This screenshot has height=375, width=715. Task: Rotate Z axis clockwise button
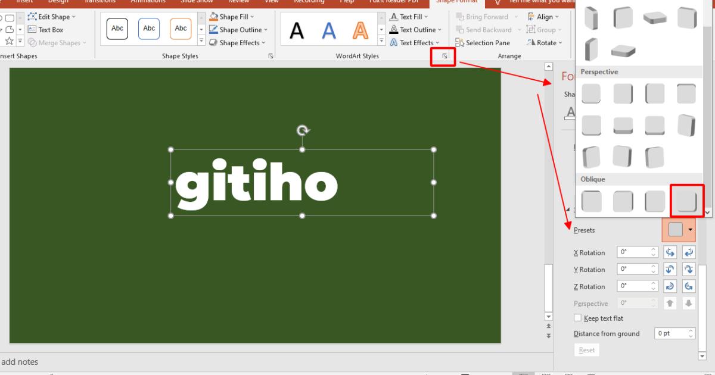tap(670, 286)
